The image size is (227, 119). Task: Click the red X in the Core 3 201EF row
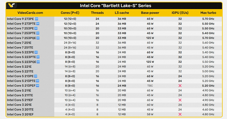tap(180, 114)
